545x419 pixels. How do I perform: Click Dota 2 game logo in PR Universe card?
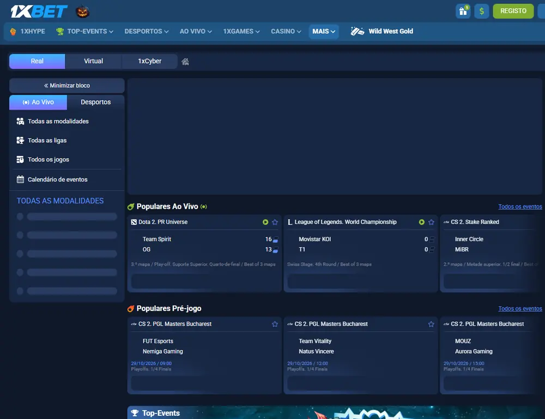tap(134, 222)
